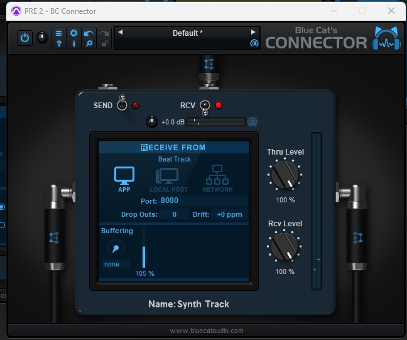The image size is (407, 340).
Task: Go to previous preset arrow
Action: click(120, 32)
